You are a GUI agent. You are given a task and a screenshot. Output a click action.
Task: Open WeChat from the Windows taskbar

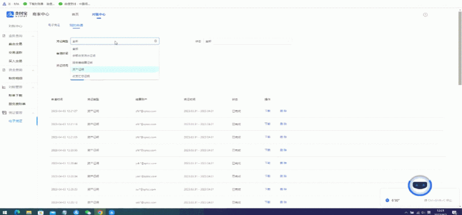pyautogui.click(x=88, y=212)
